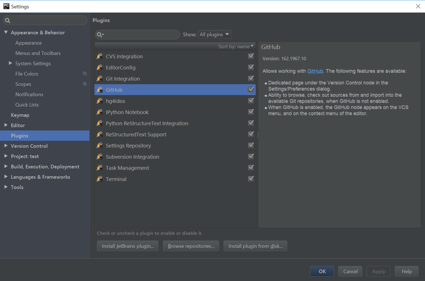Click the Subversion Integration plugin icon
This screenshot has width=425, height=281.
coord(100,156)
